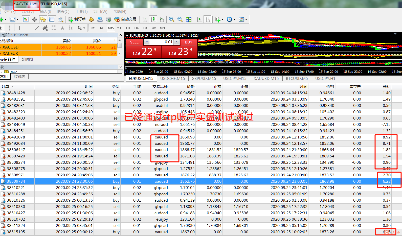The width and height of the screenshot is (402, 236).
Task: Click the lot size 0.01 input field
Action: pyautogui.click(x=162, y=42)
